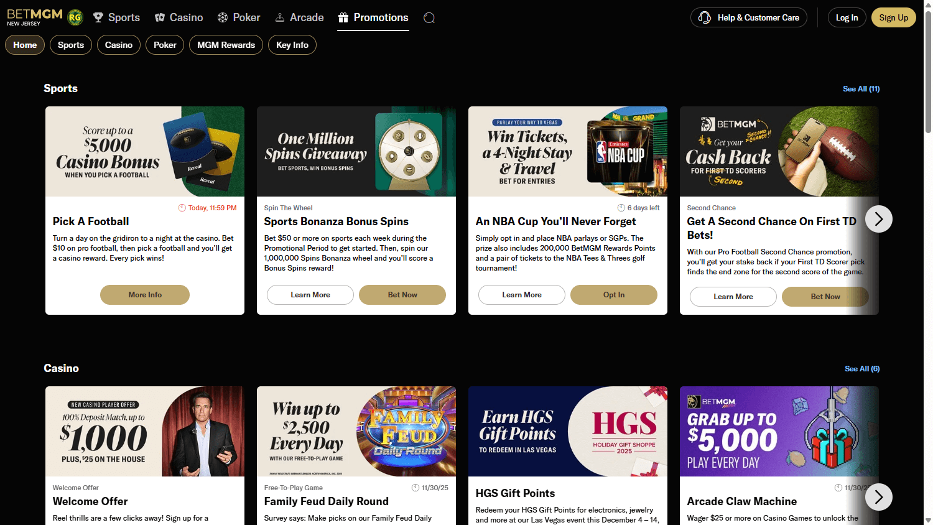The width and height of the screenshot is (933, 525).
Task: Click the Sports icon in the top navigation
Action: [x=98, y=17]
